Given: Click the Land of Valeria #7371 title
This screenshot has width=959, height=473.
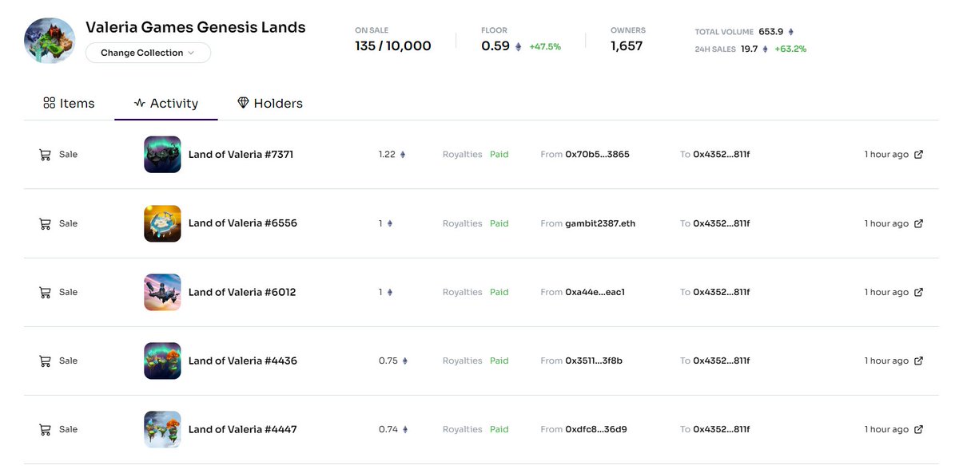Looking at the screenshot, I should 241,155.
